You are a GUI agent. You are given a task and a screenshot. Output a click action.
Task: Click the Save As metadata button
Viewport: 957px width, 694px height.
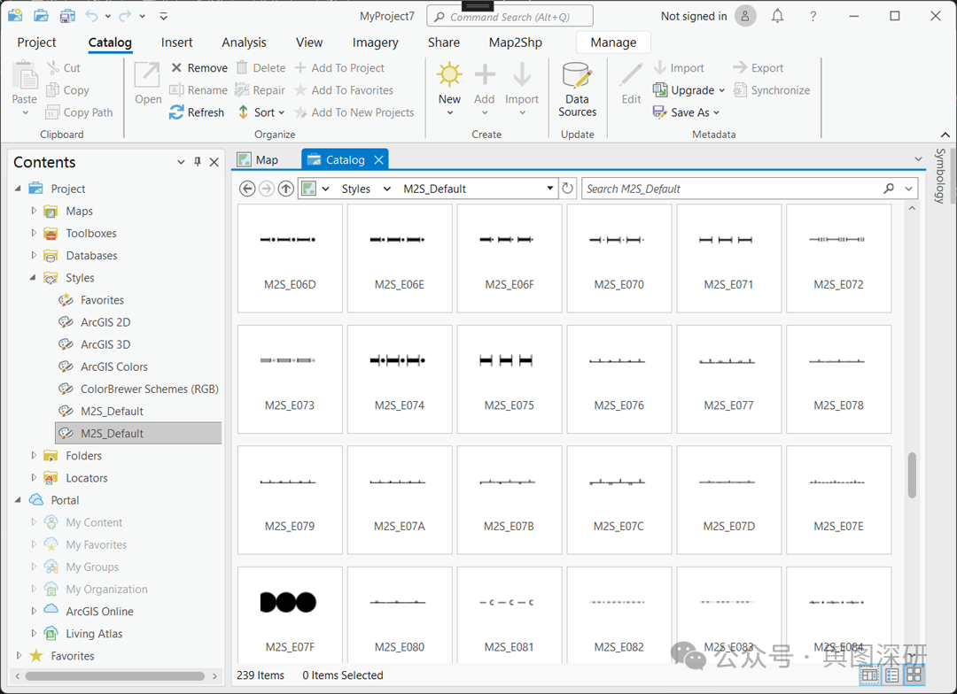[686, 112]
